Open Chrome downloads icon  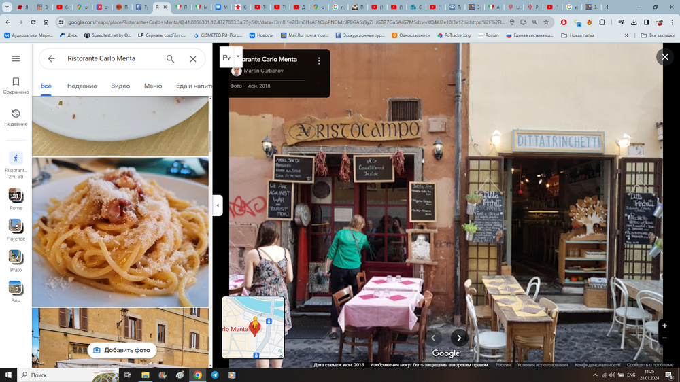(634, 22)
